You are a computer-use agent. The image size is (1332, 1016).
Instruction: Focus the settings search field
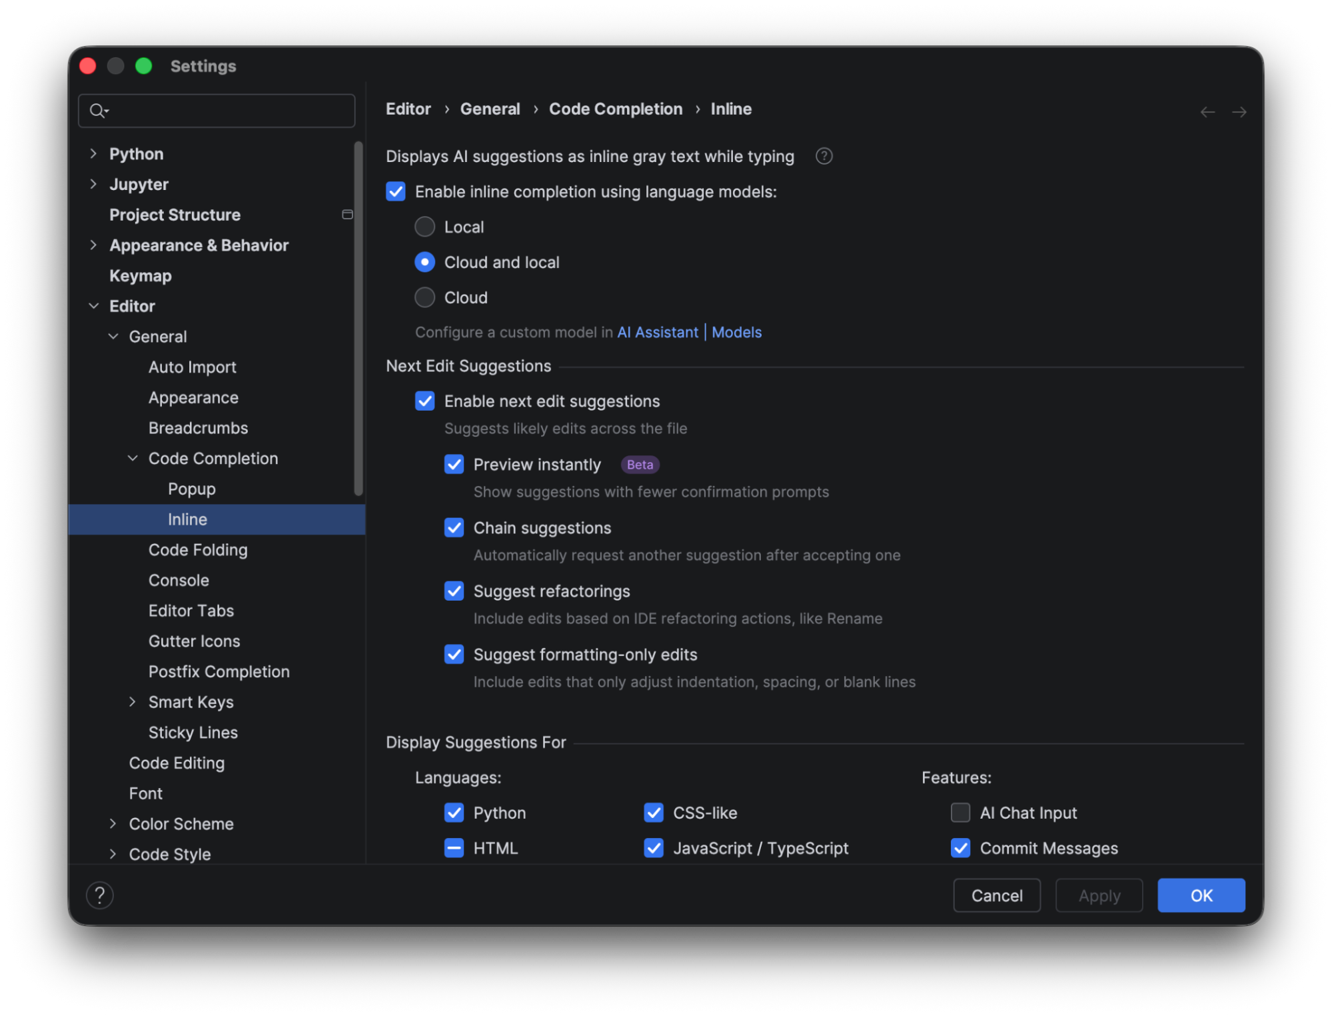(227, 111)
